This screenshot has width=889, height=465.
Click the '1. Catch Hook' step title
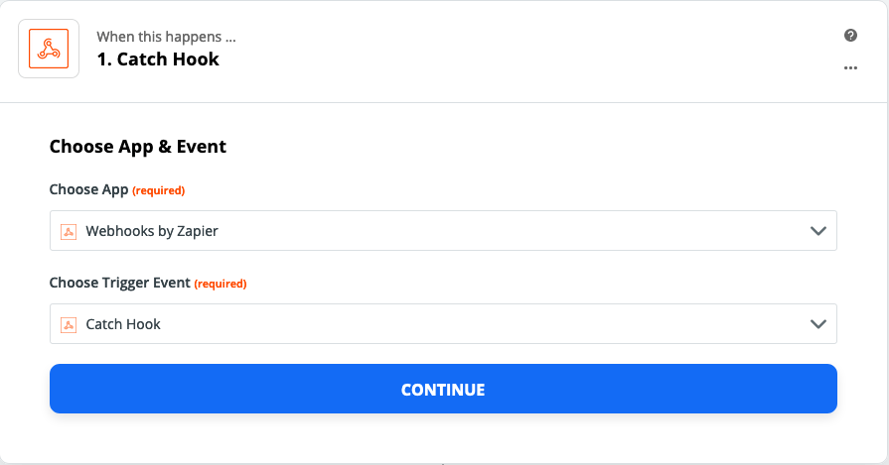158,58
